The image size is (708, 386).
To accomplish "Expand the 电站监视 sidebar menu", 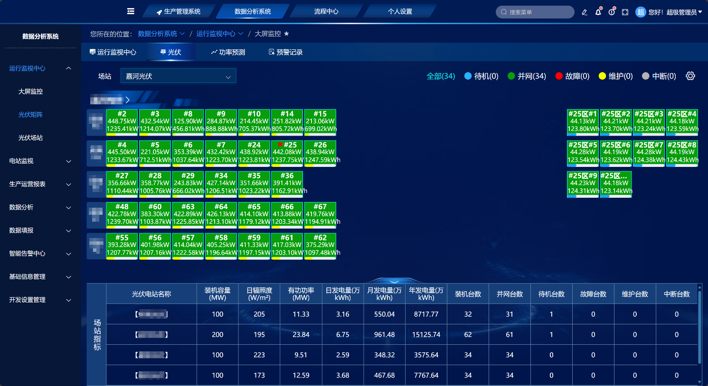I will coord(40,161).
